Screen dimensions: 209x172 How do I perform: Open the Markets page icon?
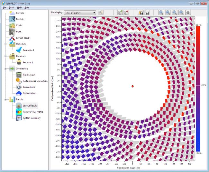12,19
